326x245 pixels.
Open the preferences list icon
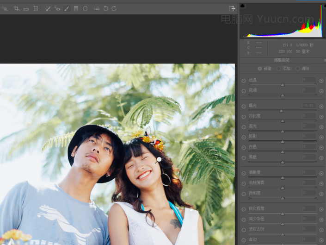96,8
